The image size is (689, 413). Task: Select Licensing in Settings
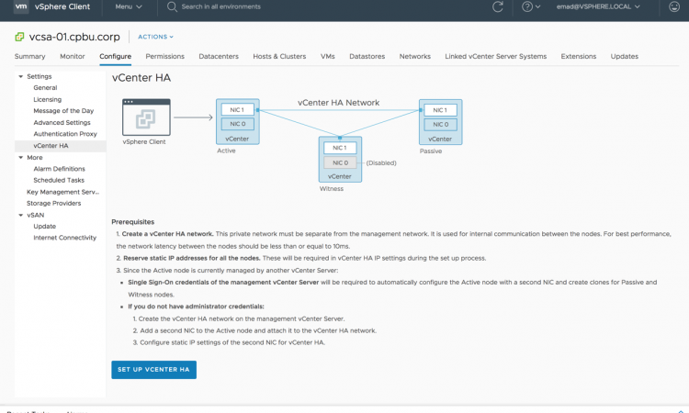48,100
